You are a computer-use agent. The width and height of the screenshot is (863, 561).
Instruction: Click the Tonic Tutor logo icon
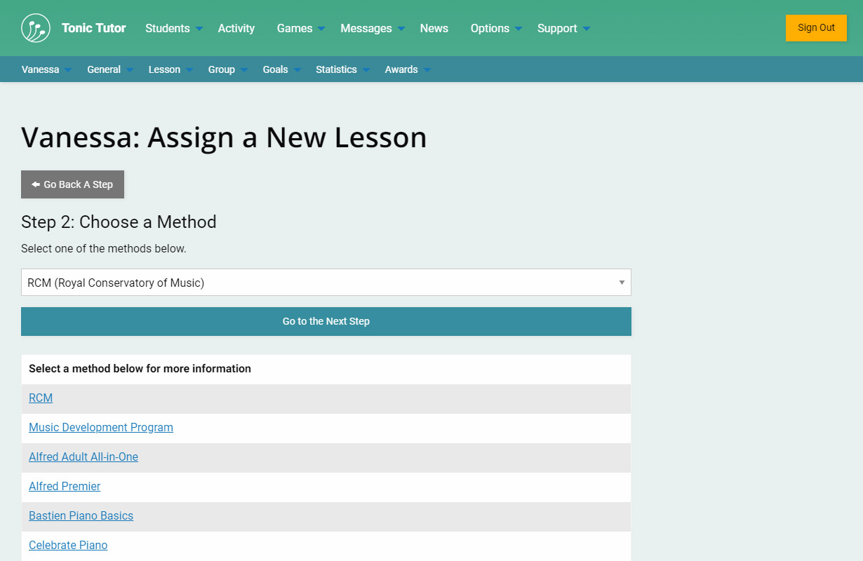[36, 28]
